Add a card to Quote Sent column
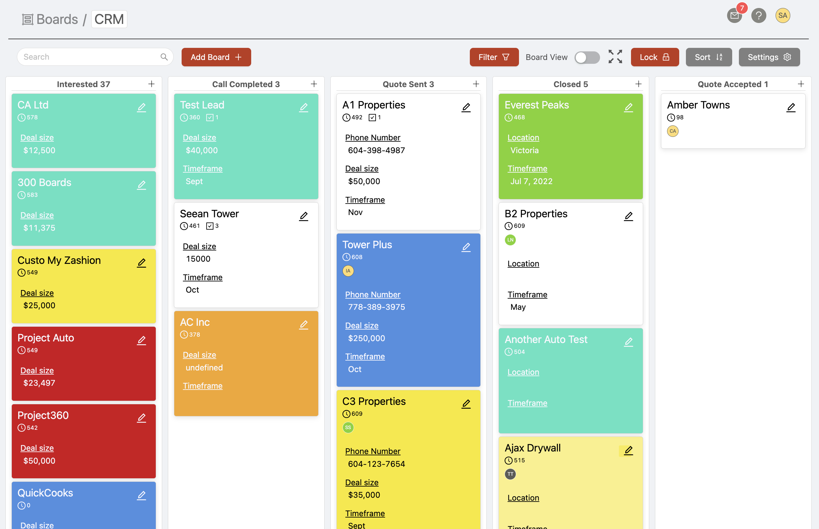 click(476, 84)
